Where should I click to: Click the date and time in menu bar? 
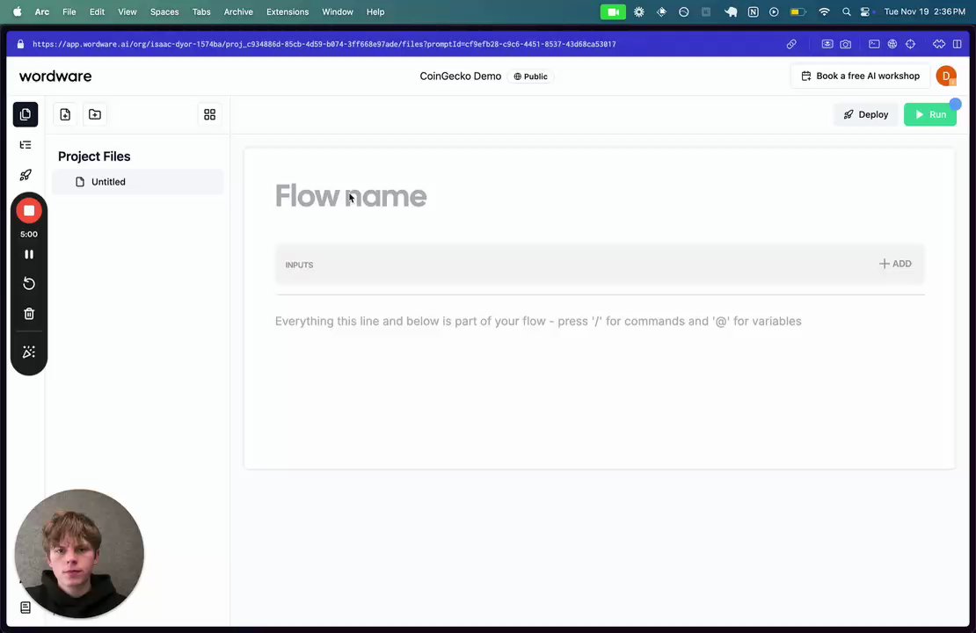pos(924,11)
